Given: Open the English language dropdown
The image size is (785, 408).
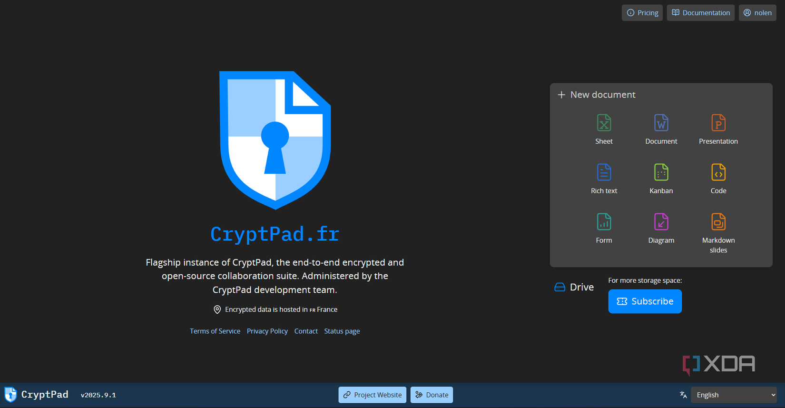Looking at the screenshot, I should 734,395.
